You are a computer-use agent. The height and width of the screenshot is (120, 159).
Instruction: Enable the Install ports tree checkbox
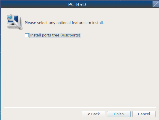(27, 35)
